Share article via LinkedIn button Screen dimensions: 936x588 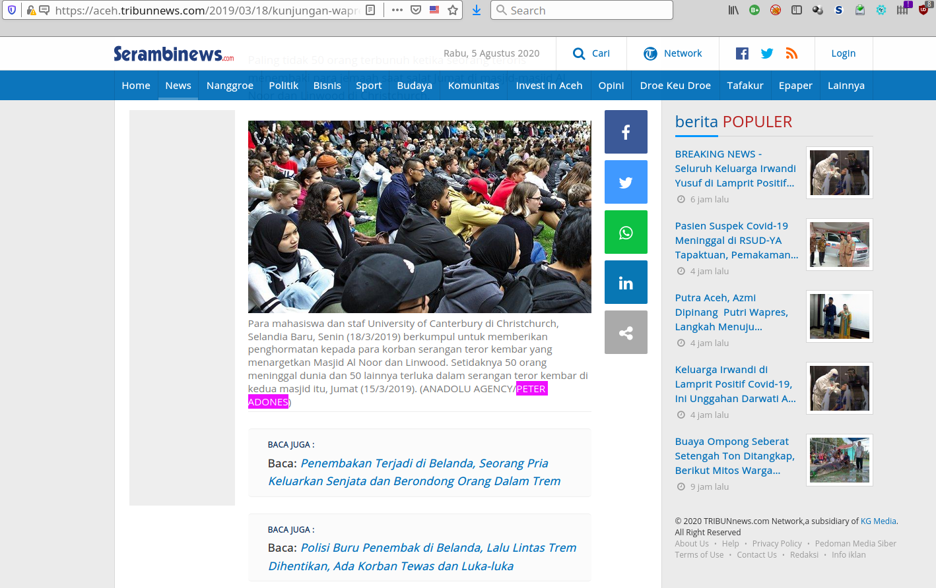626,282
